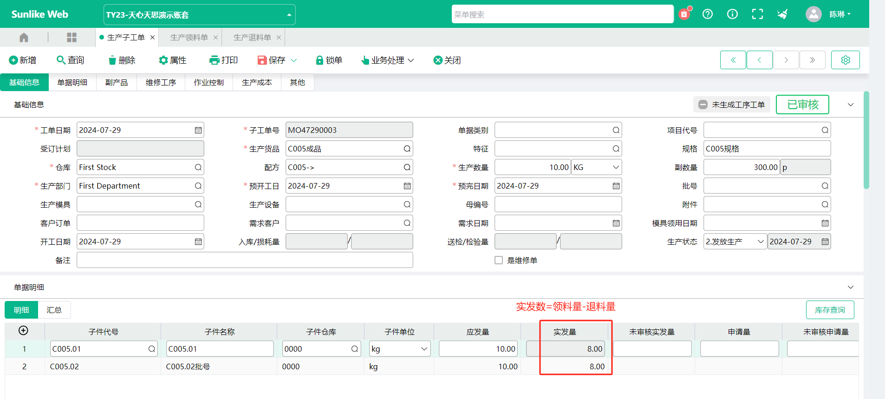This screenshot has height=399, width=885.
Task: Click 锁单 lock order button
Action: coord(329,60)
